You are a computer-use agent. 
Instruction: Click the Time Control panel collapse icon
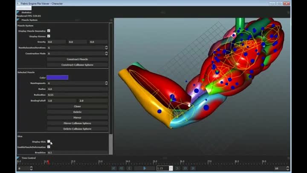pos(18,158)
